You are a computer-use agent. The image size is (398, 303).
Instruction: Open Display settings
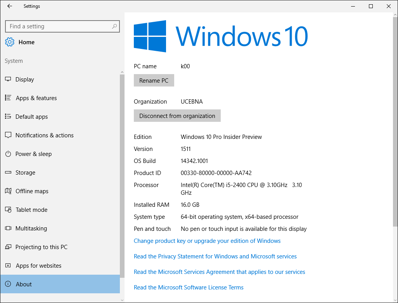(x=60, y=80)
